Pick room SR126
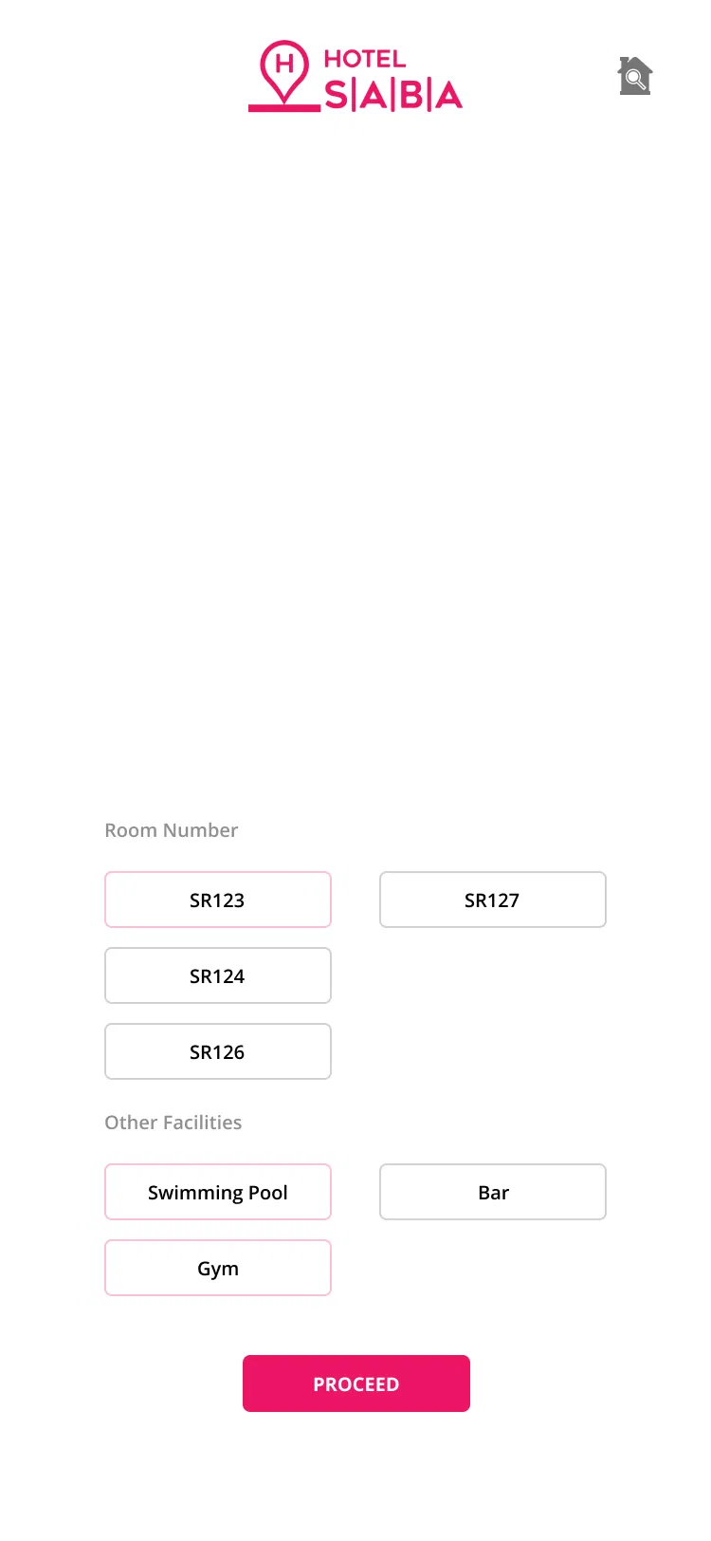 pos(217,1051)
